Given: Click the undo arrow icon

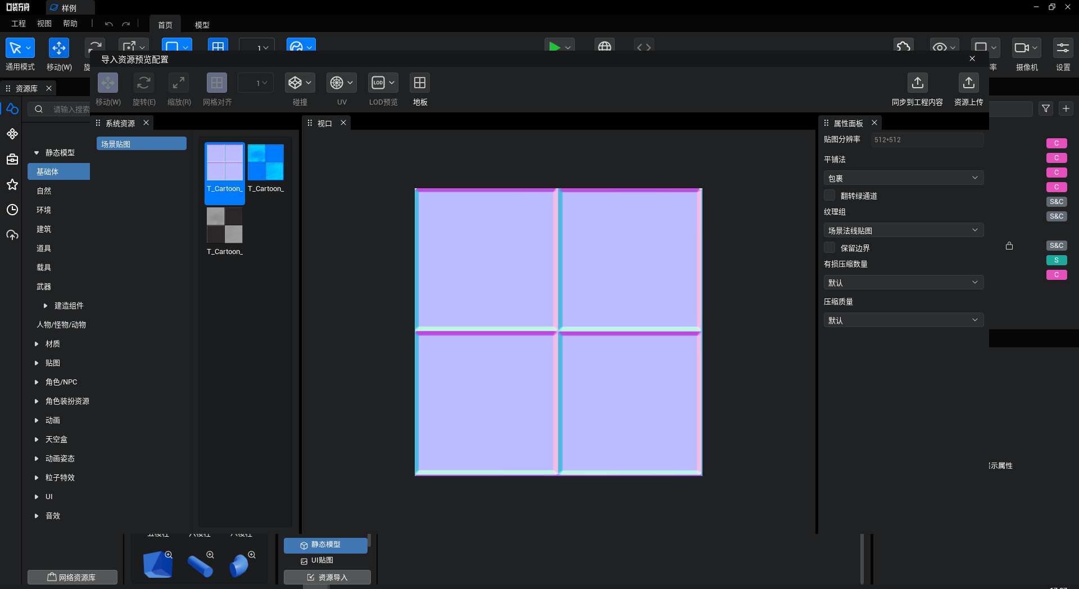Looking at the screenshot, I should pos(109,24).
